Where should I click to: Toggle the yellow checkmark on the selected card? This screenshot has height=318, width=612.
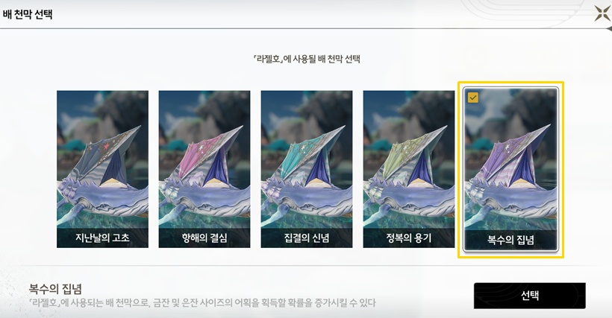point(472,98)
